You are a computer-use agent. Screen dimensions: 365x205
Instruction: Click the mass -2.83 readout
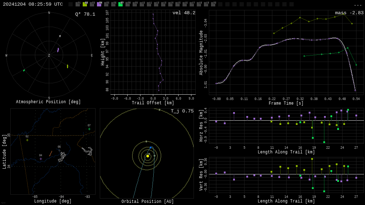point(349,13)
